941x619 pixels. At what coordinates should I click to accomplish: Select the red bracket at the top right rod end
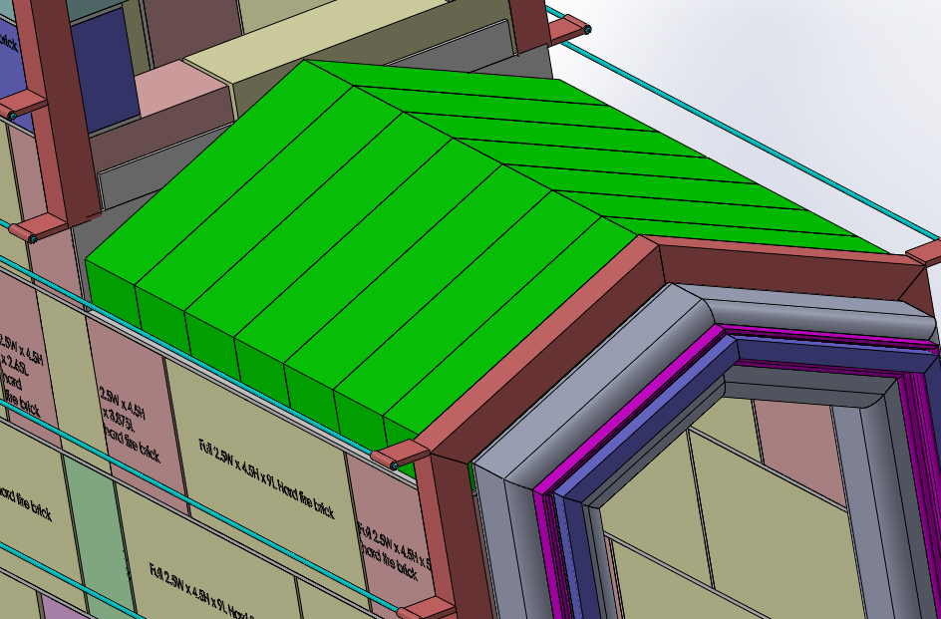coord(566,30)
